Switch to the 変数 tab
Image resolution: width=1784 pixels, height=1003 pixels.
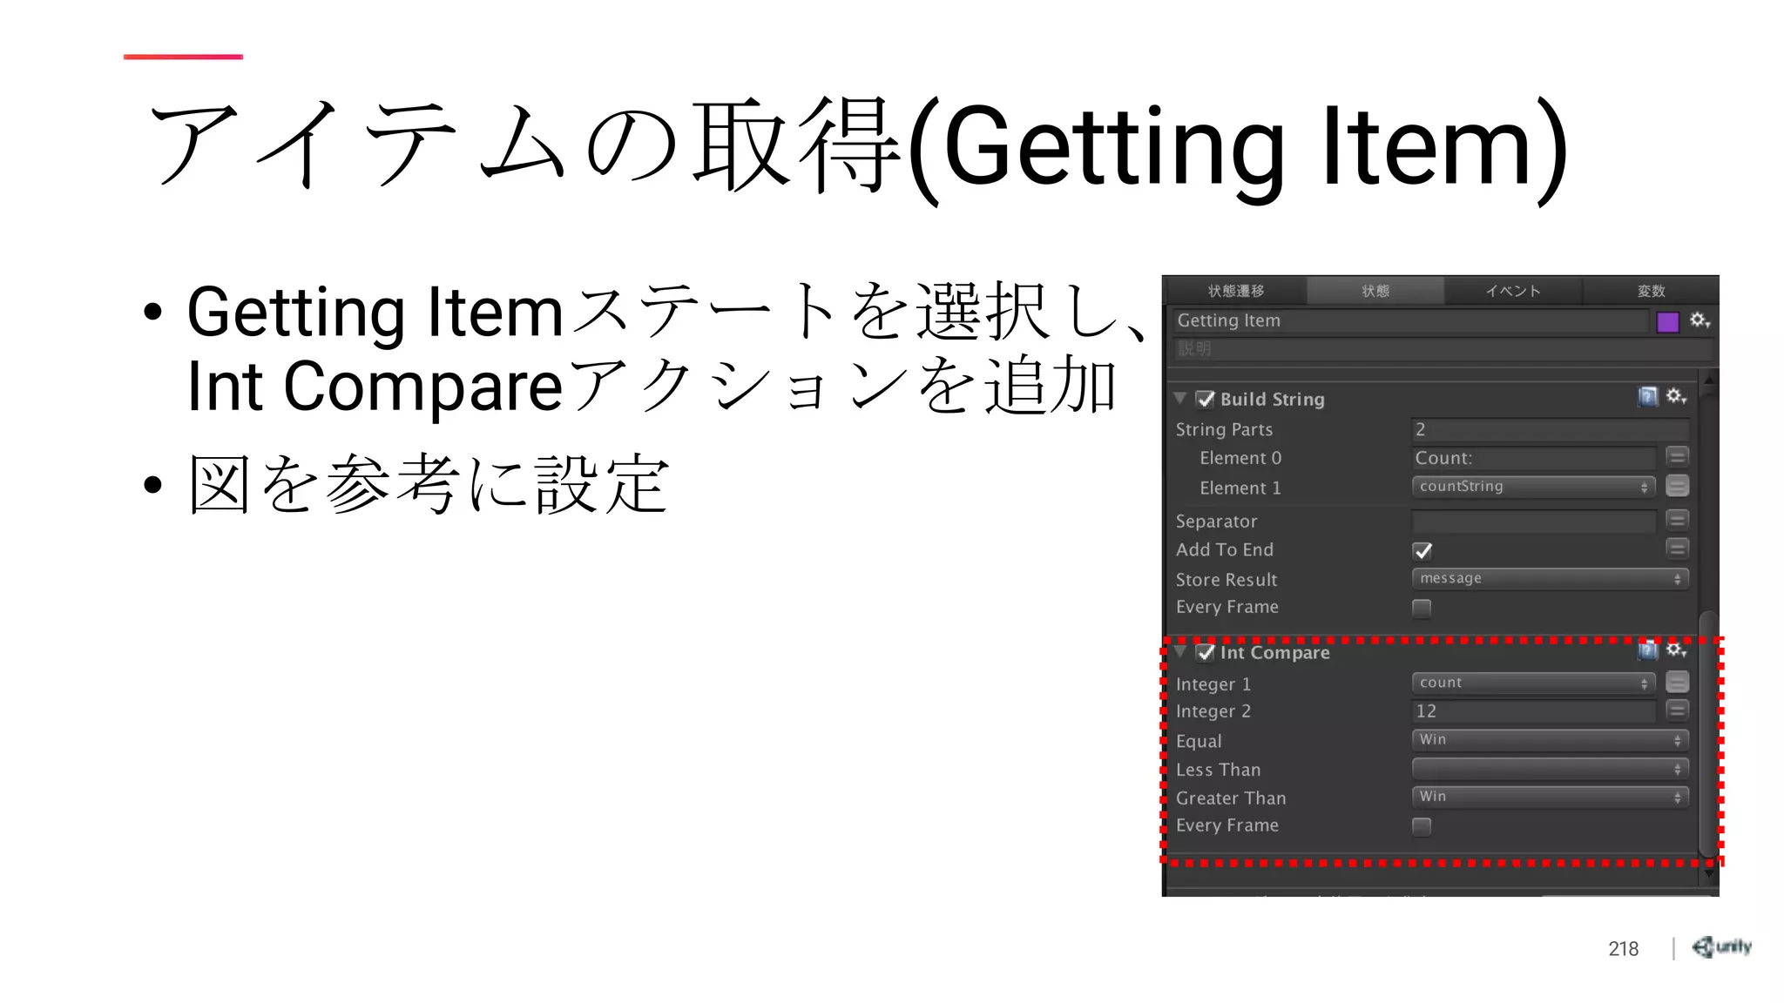[1651, 291]
